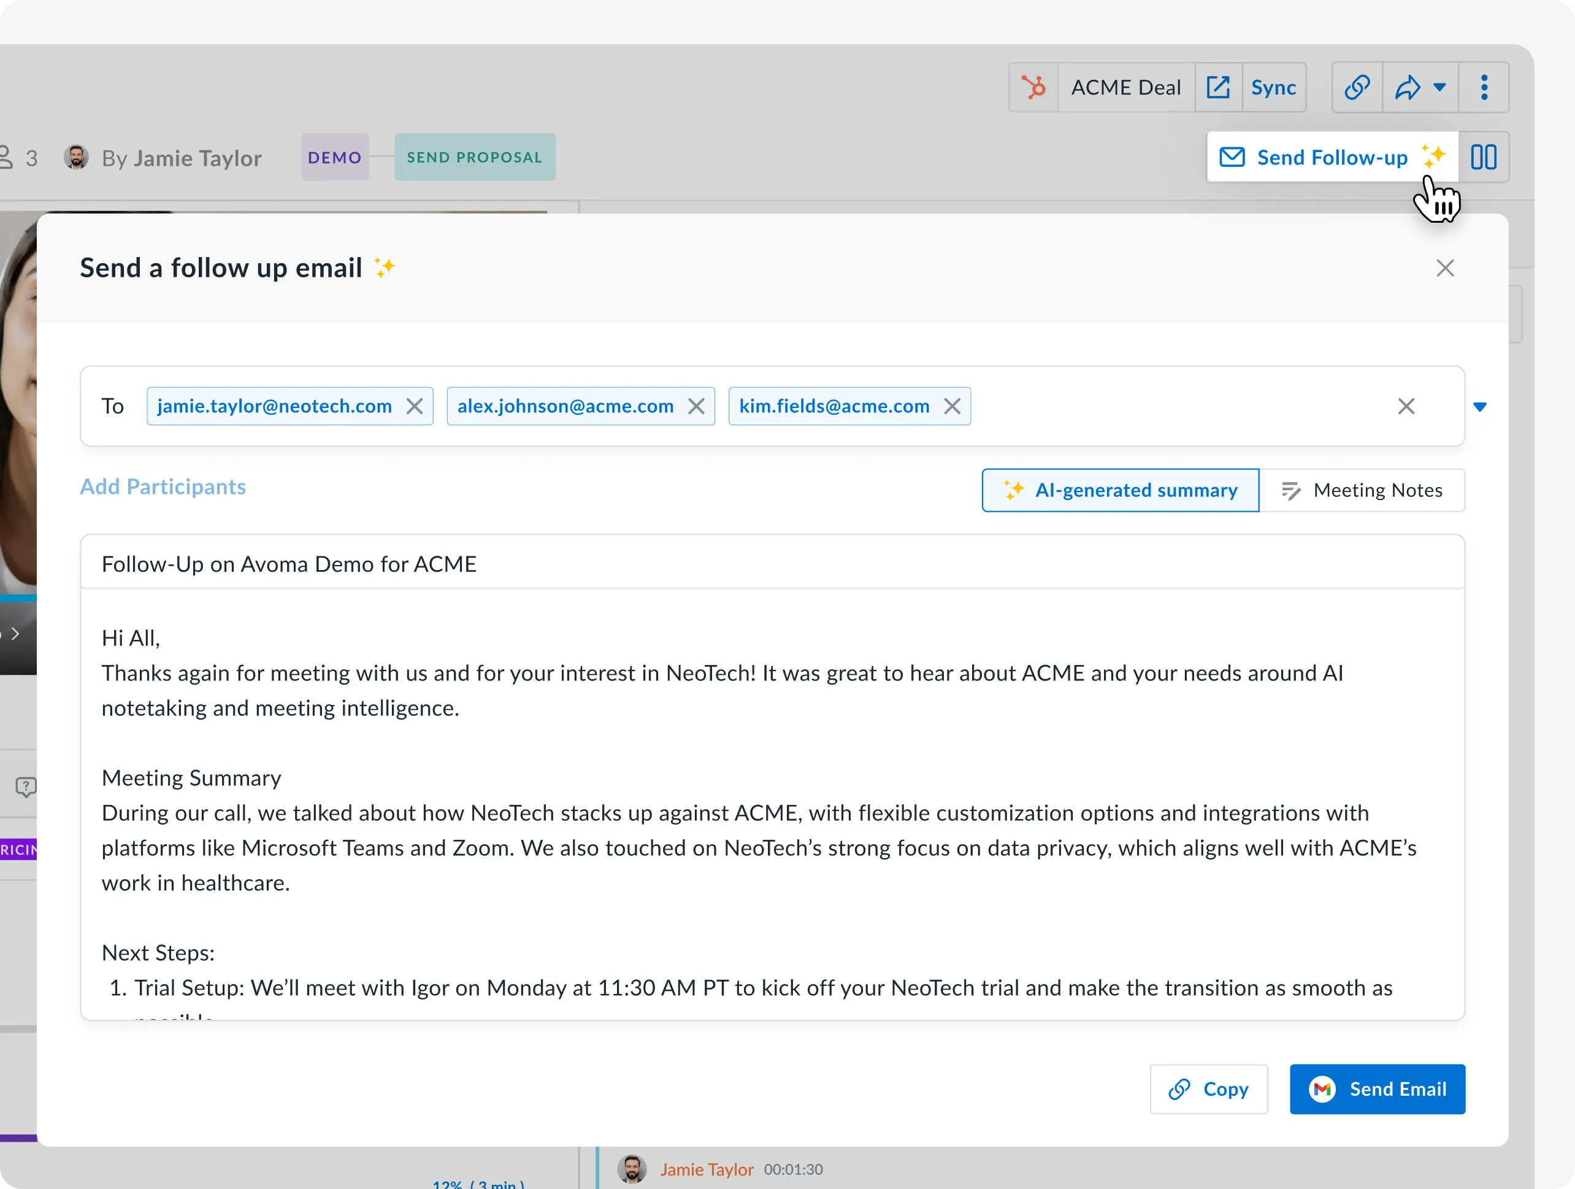The height and width of the screenshot is (1189, 1575).
Task: Expand the recipients dropdown arrow
Action: [1479, 407]
